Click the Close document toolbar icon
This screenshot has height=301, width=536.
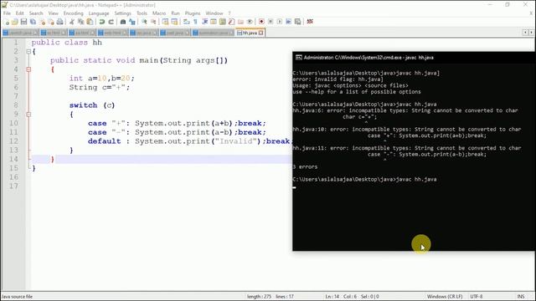pos(43,22)
